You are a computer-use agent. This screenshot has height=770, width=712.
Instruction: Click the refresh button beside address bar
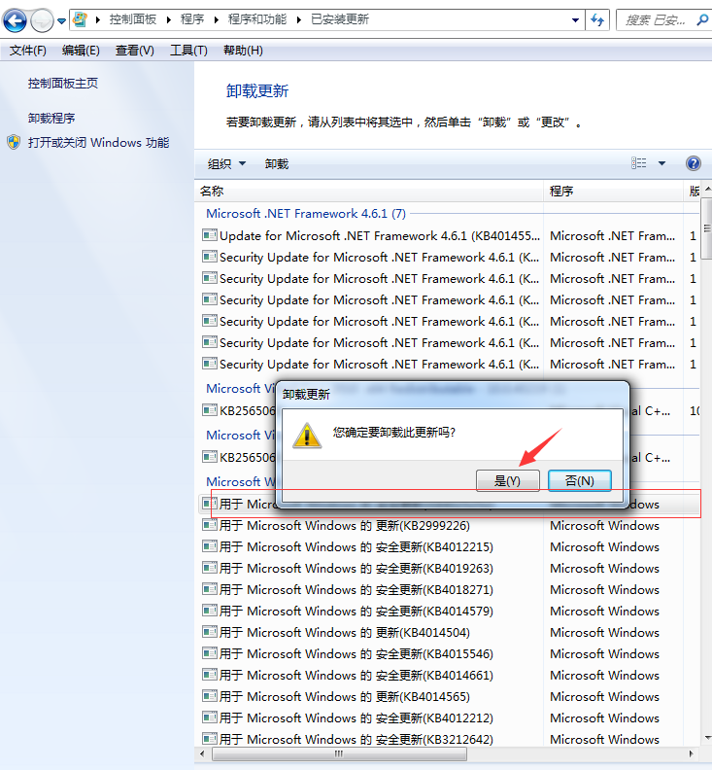click(597, 20)
